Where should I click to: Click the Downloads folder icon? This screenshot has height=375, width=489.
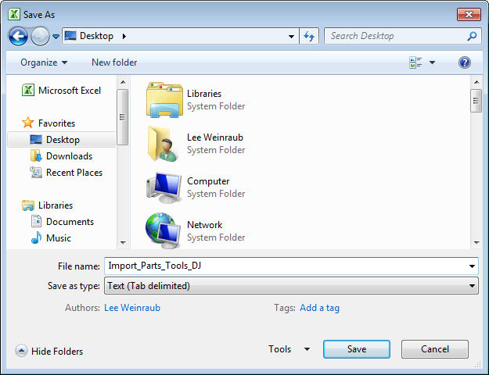point(36,156)
